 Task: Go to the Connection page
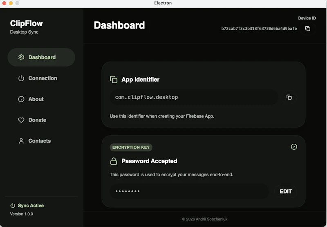click(41, 78)
